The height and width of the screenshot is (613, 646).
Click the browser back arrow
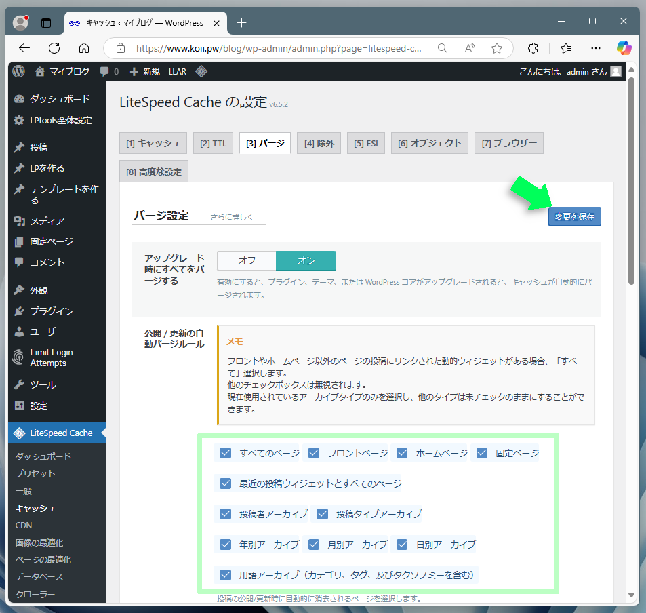24,48
